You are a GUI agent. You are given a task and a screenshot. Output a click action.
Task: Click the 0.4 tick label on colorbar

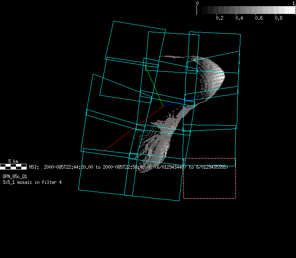[240, 18]
